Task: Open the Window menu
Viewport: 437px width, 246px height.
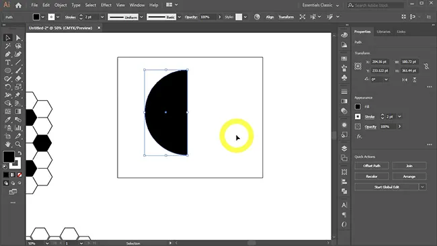Action: [137, 5]
